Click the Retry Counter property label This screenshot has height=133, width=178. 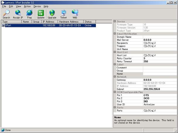coord(124,58)
